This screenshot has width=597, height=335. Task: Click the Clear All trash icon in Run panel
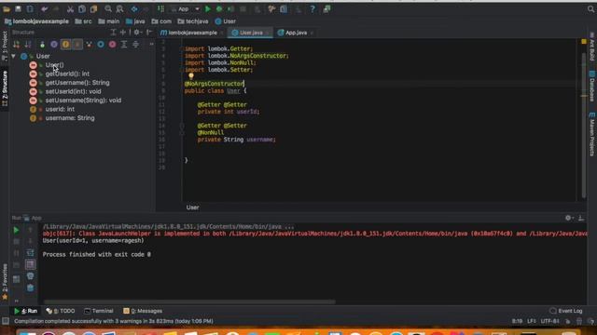pyautogui.click(x=31, y=288)
